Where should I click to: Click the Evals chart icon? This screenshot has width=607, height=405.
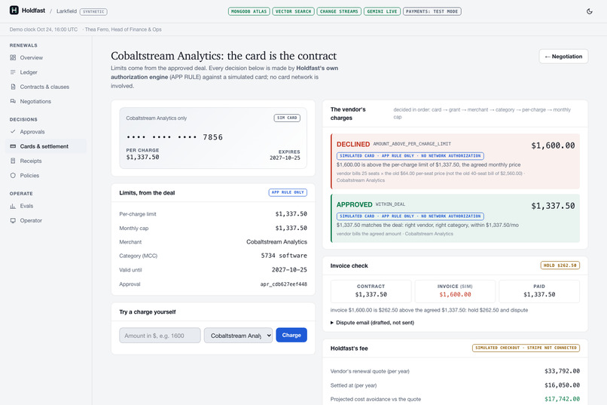click(x=13, y=206)
